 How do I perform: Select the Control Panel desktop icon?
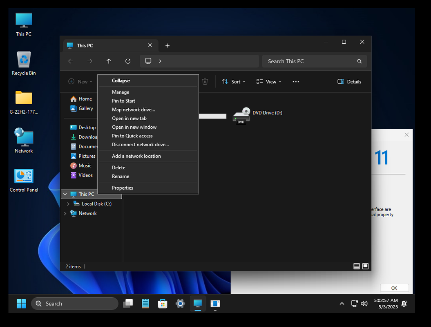click(x=24, y=180)
